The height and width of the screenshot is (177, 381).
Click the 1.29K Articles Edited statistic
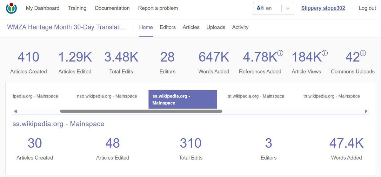75,62
